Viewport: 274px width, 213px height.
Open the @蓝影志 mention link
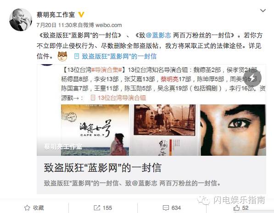[158, 35]
